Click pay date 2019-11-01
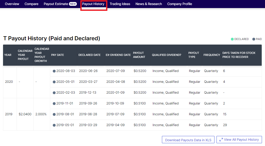 click(x=65, y=103)
